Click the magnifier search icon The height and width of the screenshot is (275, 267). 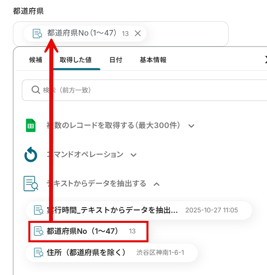tap(36, 90)
